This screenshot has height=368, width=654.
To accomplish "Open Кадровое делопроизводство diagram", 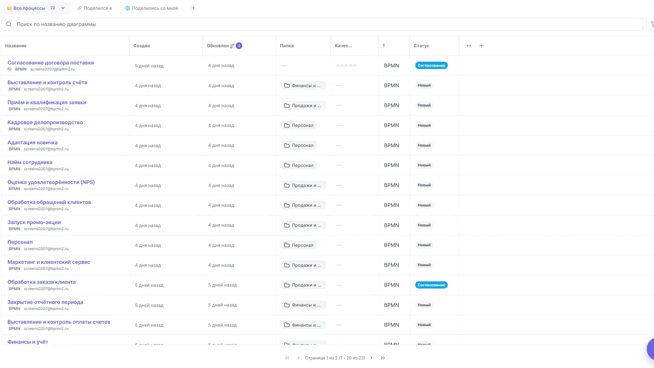I will click(x=45, y=123).
